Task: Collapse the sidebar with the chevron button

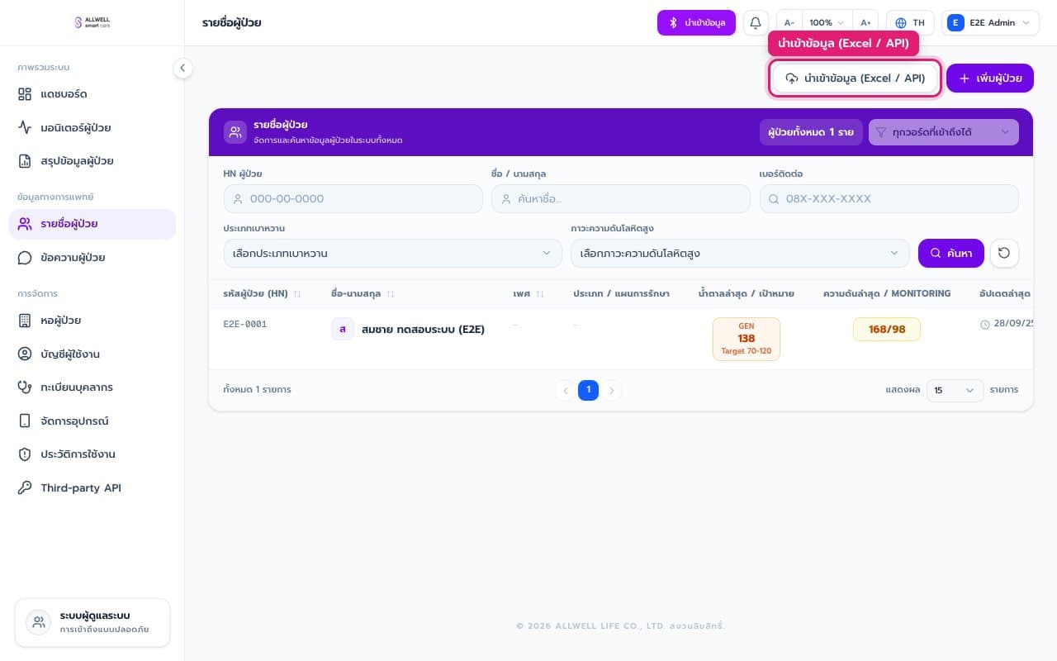Action: 182,69
